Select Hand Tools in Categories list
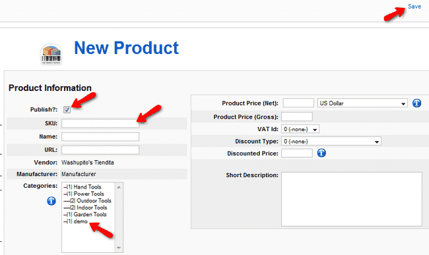This screenshot has width=429, height=255. [x=82, y=187]
